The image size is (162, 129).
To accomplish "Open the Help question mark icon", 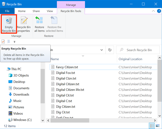I will pyautogui.click(x=159, y=11).
